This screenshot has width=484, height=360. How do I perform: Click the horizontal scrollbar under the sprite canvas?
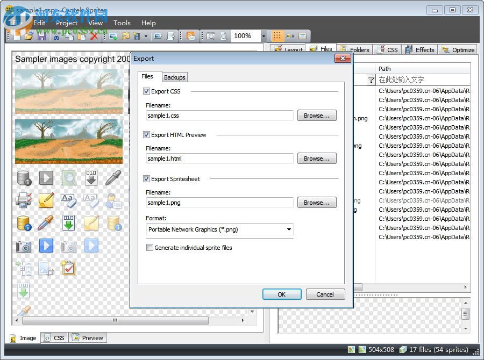115,320
